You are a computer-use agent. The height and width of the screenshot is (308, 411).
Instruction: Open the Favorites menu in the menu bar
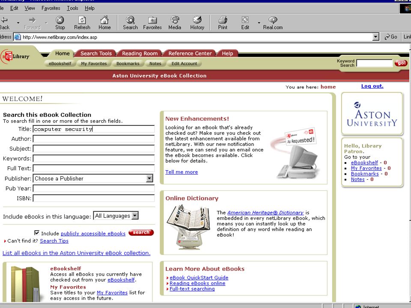pyautogui.click(x=51, y=8)
